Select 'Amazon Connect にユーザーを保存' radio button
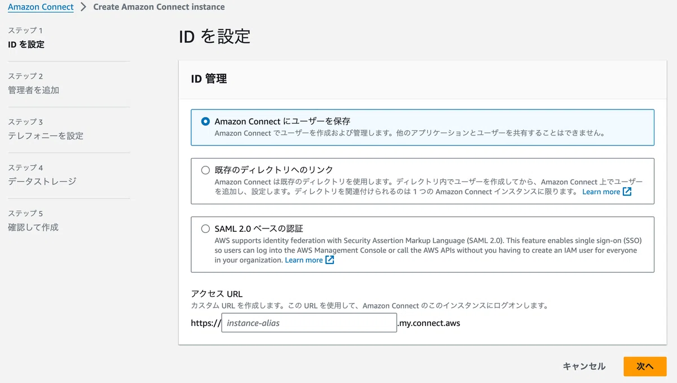Screen dimensions: 677x383 tap(205, 121)
